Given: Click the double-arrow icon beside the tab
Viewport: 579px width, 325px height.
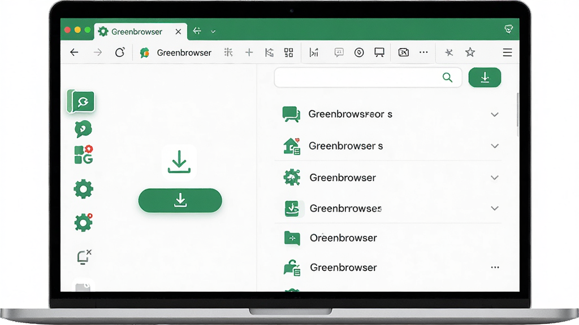Looking at the screenshot, I should (197, 31).
